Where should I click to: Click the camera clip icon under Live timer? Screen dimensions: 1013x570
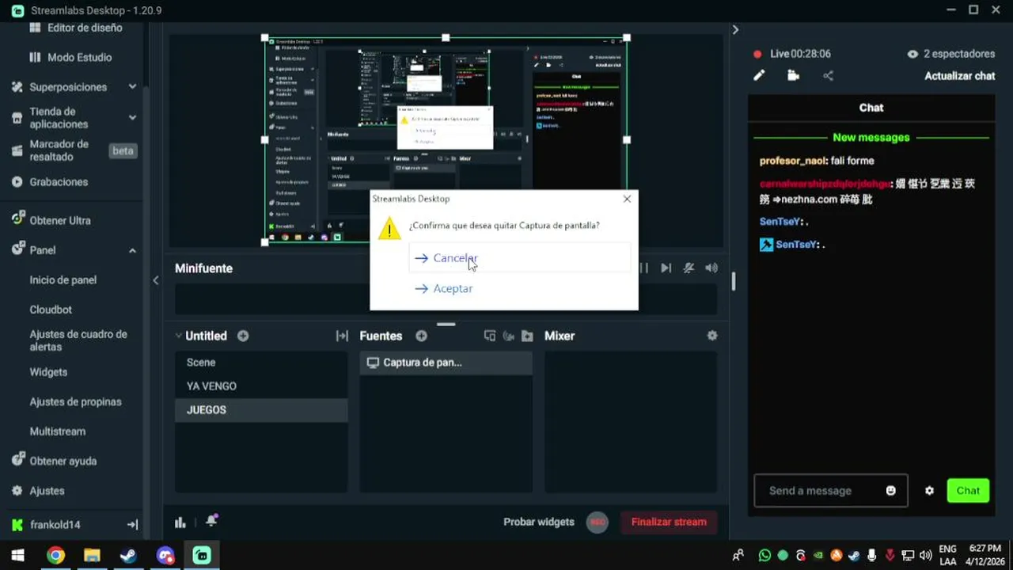click(x=793, y=76)
